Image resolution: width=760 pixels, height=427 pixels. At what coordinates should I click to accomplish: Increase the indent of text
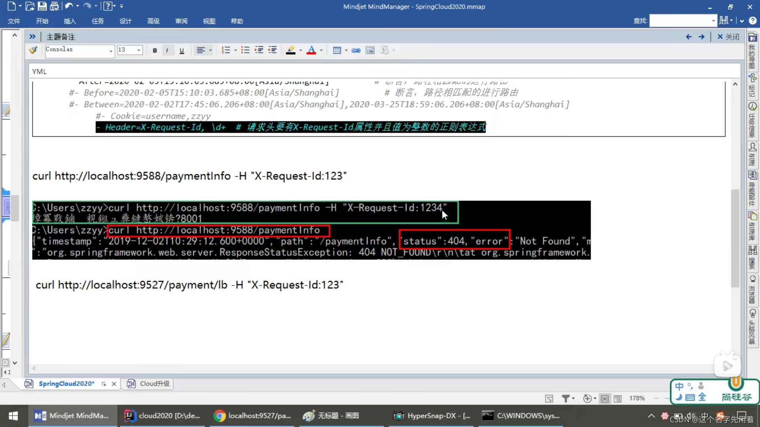point(272,50)
